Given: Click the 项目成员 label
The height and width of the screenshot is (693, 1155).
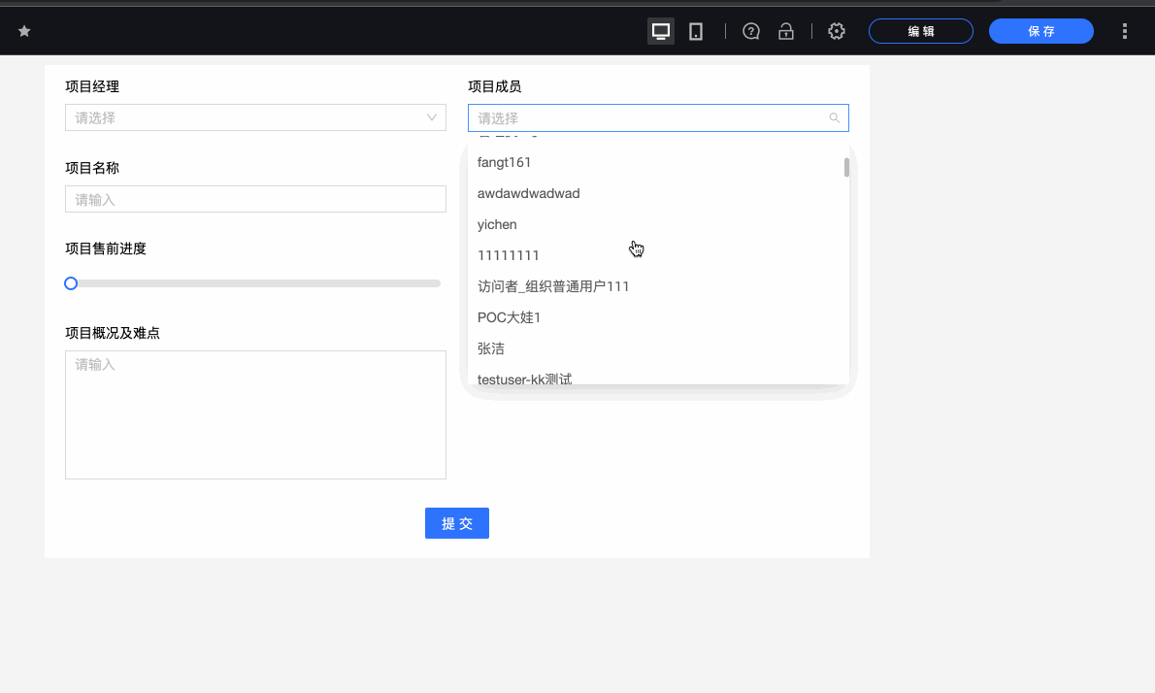Looking at the screenshot, I should click(x=495, y=86).
